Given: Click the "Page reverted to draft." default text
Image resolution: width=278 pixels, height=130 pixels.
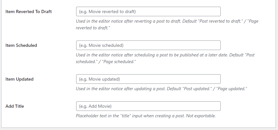Looking at the screenshot, I should (x=96, y=28).
